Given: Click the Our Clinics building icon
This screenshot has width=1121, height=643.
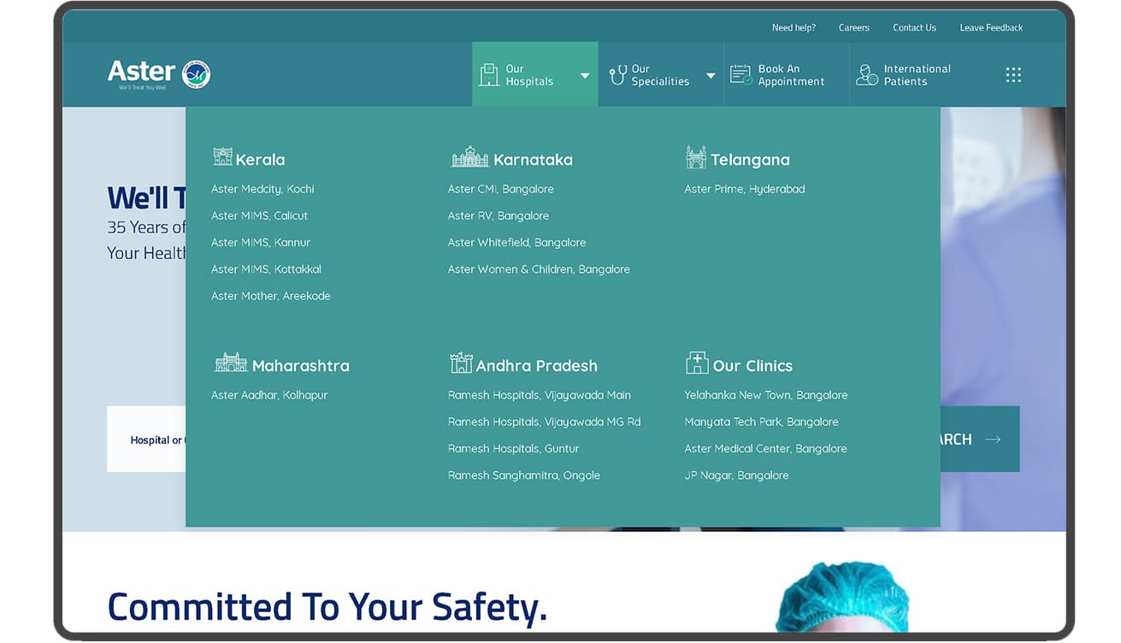Looking at the screenshot, I should tap(697, 363).
